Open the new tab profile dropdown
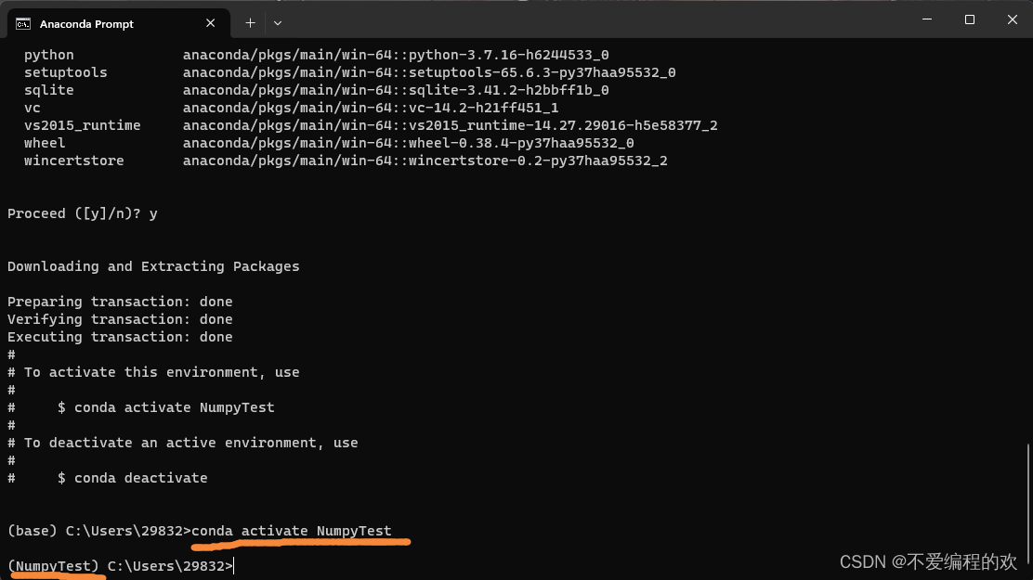This screenshot has width=1033, height=580. (x=278, y=23)
